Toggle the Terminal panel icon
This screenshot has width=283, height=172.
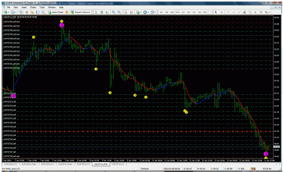click(38, 12)
